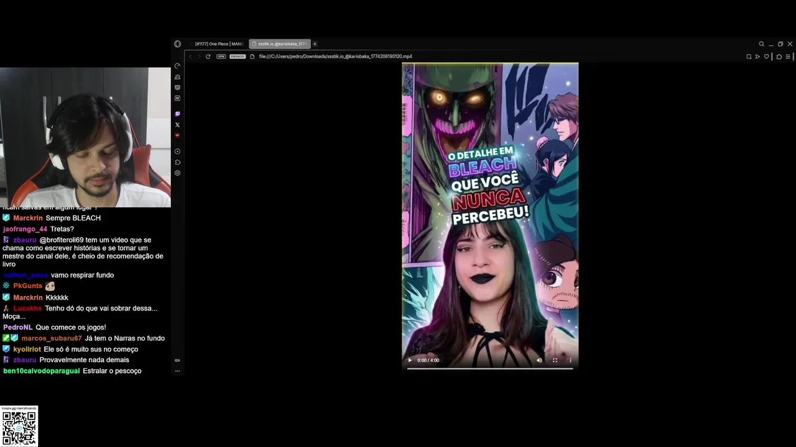
Task: Open Extensions cube icon in sidebar
Action: tap(177, 162)
